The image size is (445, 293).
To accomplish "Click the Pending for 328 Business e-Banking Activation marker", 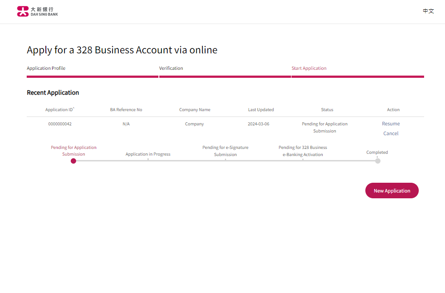I will tap(303, 159).
